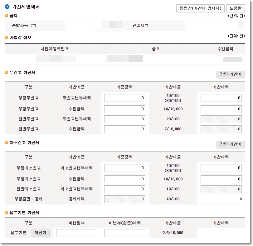The height and width of the screenshot is (246, 253).
Task: Click the 미납일수 column header
Action: click(x=77, y=223)
